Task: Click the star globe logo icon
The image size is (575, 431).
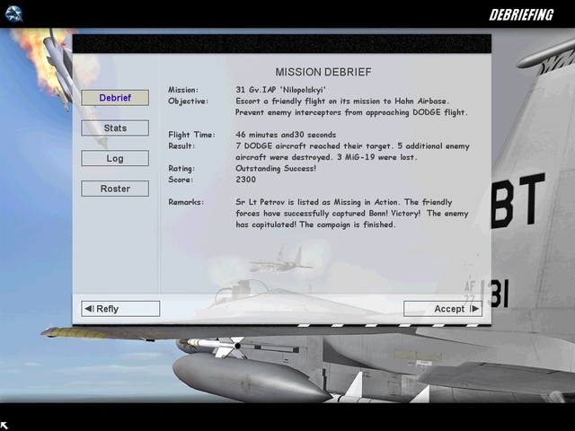Action: pos(14,14)
